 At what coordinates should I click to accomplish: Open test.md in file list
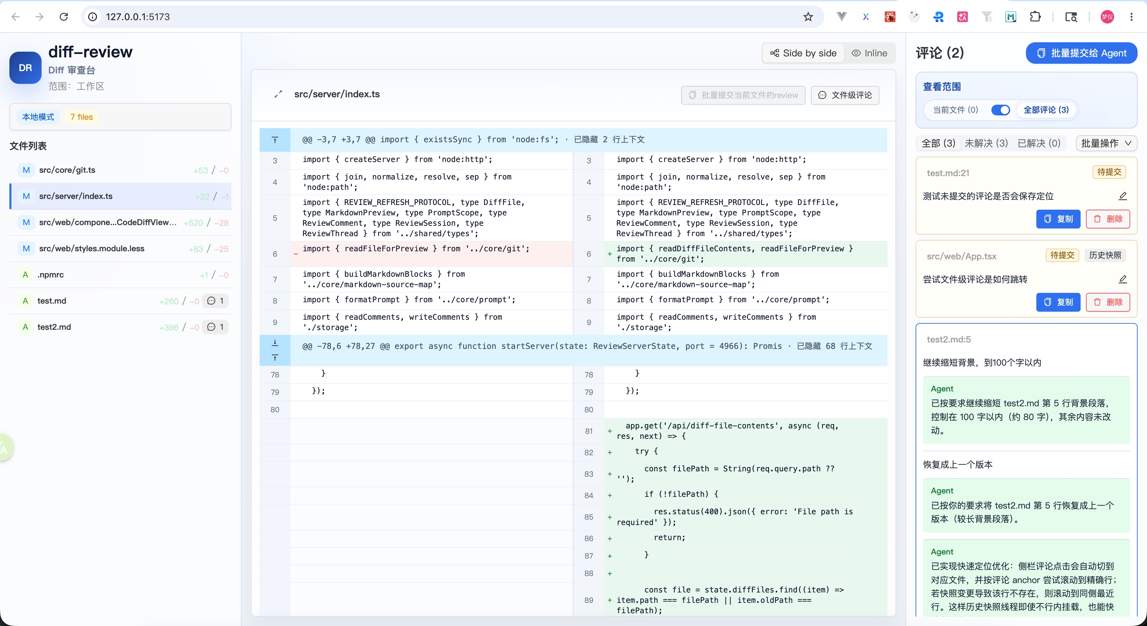120,301
